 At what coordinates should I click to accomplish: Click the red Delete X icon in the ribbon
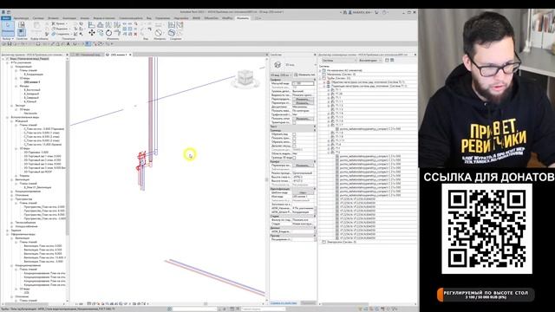pos(135,34)
